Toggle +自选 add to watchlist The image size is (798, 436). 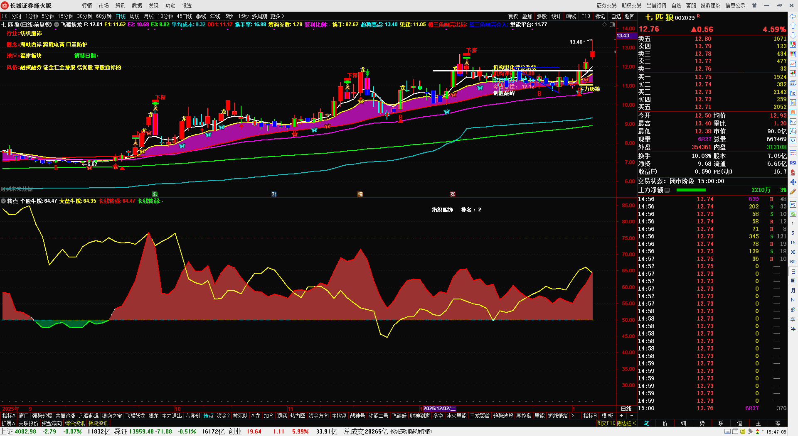point(615,16)
